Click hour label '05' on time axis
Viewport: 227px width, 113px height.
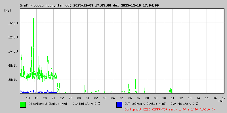tap(122, 98)
